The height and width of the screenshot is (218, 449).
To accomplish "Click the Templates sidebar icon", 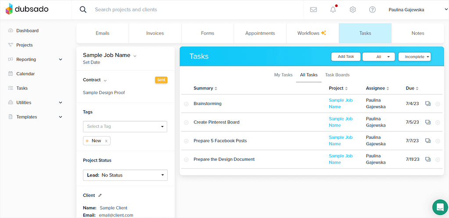I will pyautogui.click(x=11, y=117).
